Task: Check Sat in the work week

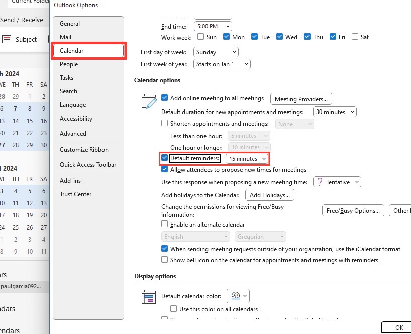Action: pyautogui.click(x=355, y=36)
